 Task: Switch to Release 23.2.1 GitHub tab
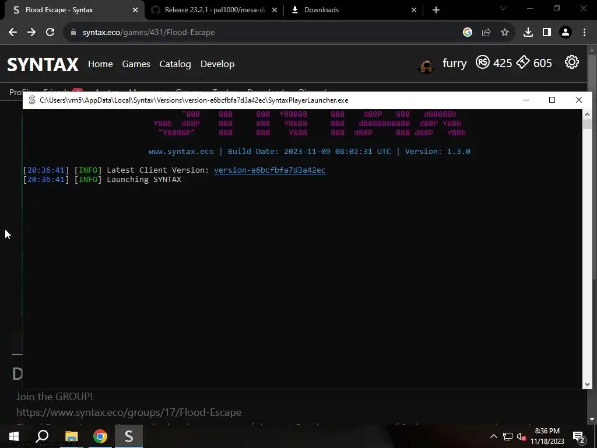pyautogui.click(x=214, y=10)
